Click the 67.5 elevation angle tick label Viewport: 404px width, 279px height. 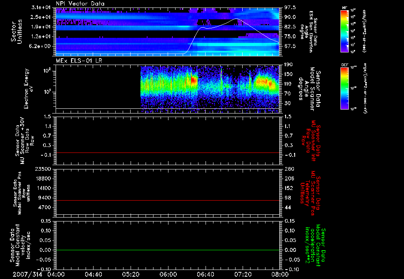290,46
